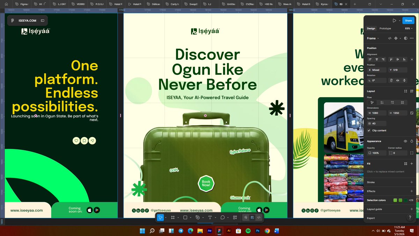The image size is (419, 236).
Task: Click the use as mask icon
Action: 406,38
